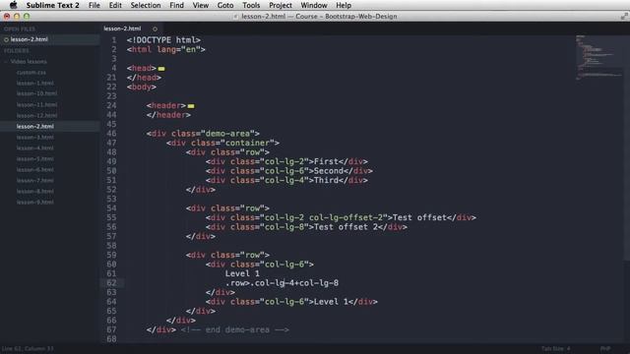Click the "demo-area" class value on line 46
This screenshot has height=354, width=630.
[227, 134]
